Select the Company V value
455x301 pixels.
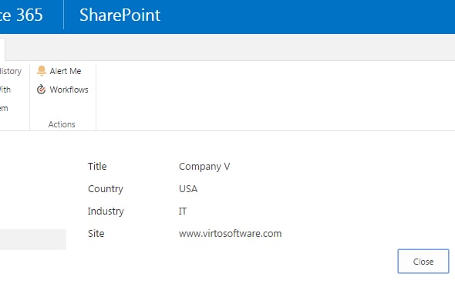click(204, 167)
